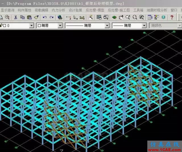Click the Cut scissors icon
This screenshot has height=152, width=182.
(x=16, y=17)
